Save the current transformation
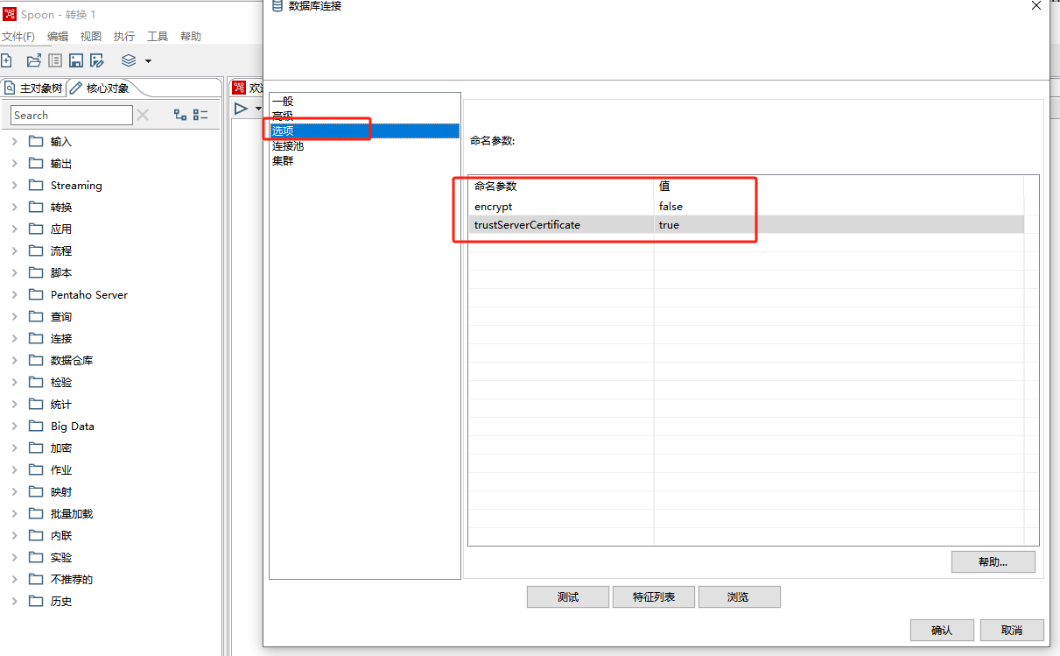The image size is (1060, 656). pyautogui.click(x=75, y=60)
